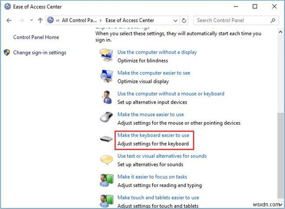Click the Search Control Panel field
Viewport: 285px width, 209px height.
[x=236, y=20]
